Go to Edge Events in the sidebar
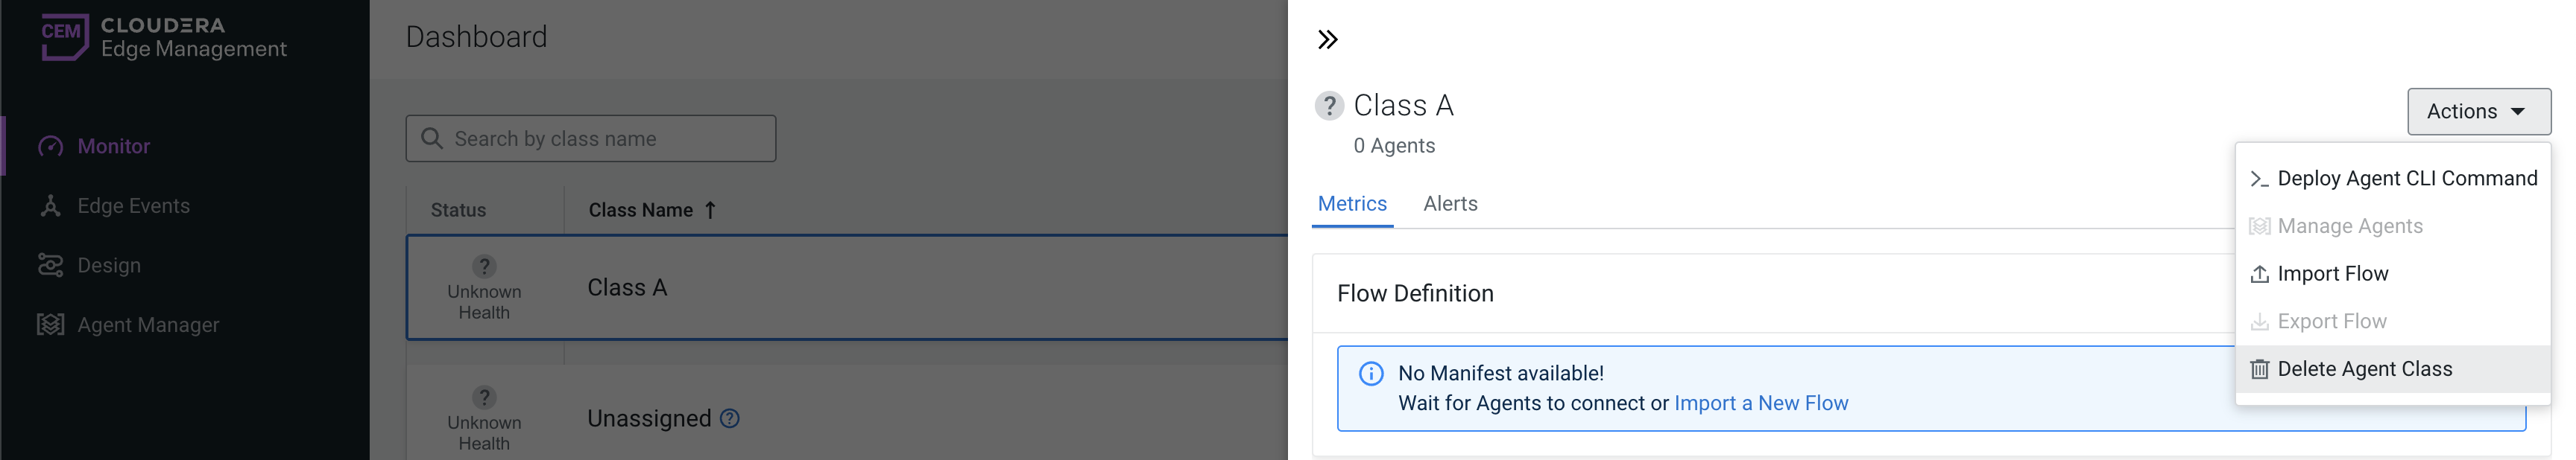The height and width of the screenshot is (460, 2576). (x=133, y=205)
